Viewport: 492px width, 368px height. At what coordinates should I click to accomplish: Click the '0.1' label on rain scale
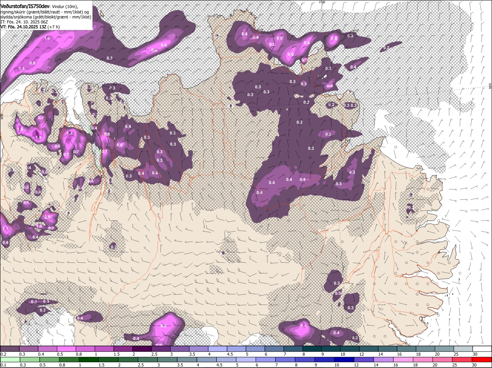[x=3, y=365]
